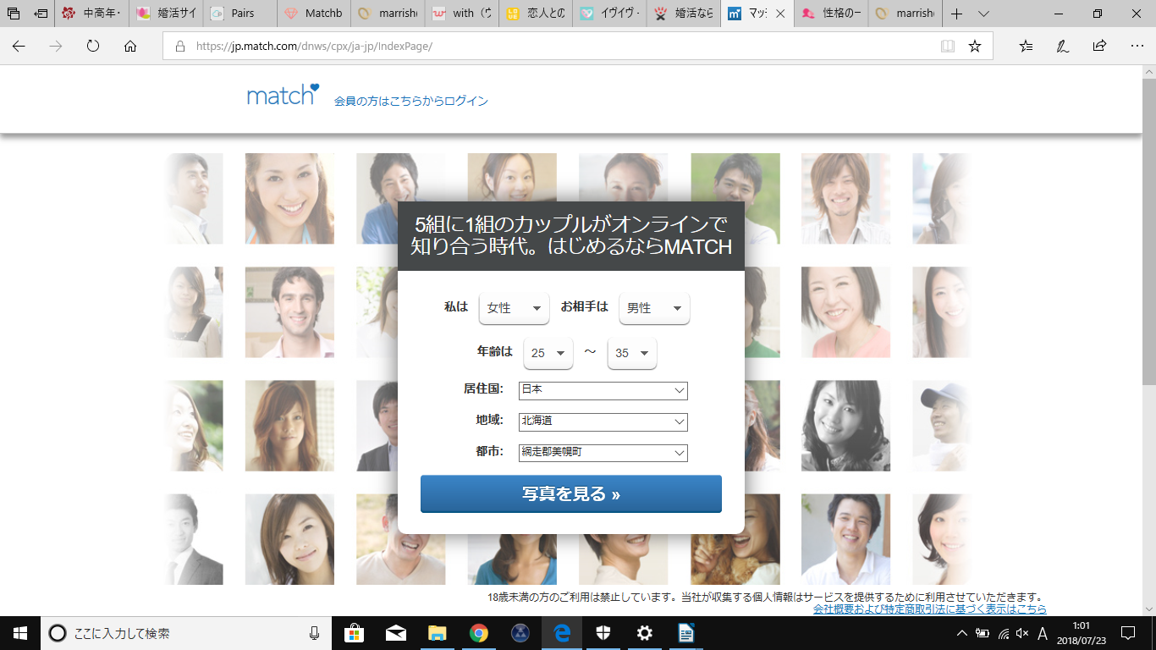Go to the browser home page
The image size is (1156, 650).
[x=130, y=47]
